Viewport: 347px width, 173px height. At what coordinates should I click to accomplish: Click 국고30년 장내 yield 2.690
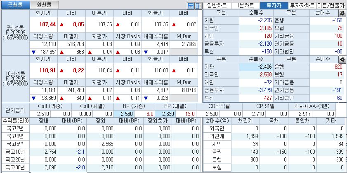point(50,167)
